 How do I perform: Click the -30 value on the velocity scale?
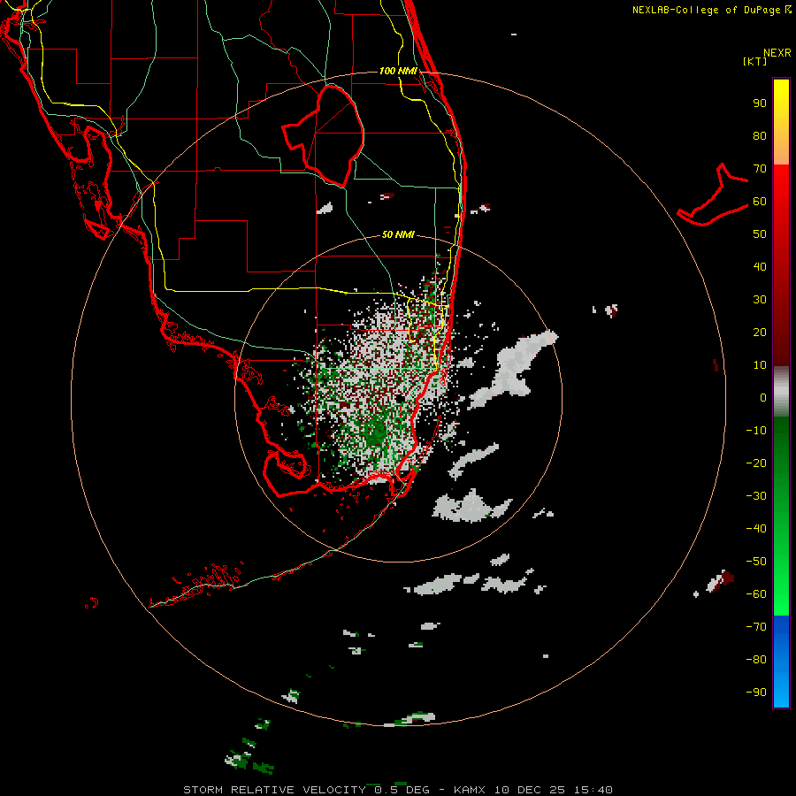coord(756,496)
